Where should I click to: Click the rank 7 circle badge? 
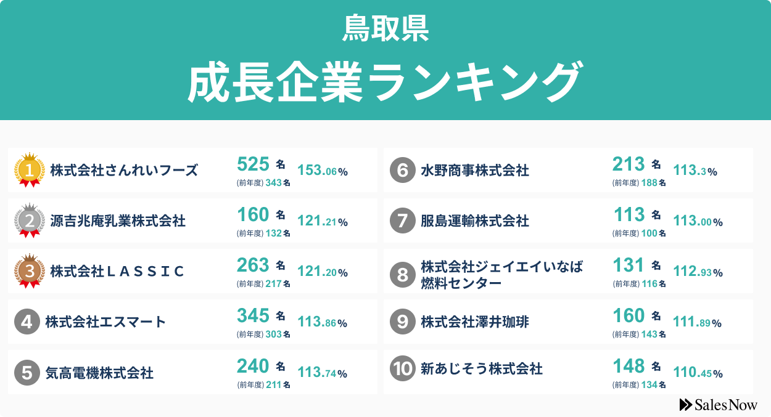tap(402, 221)
